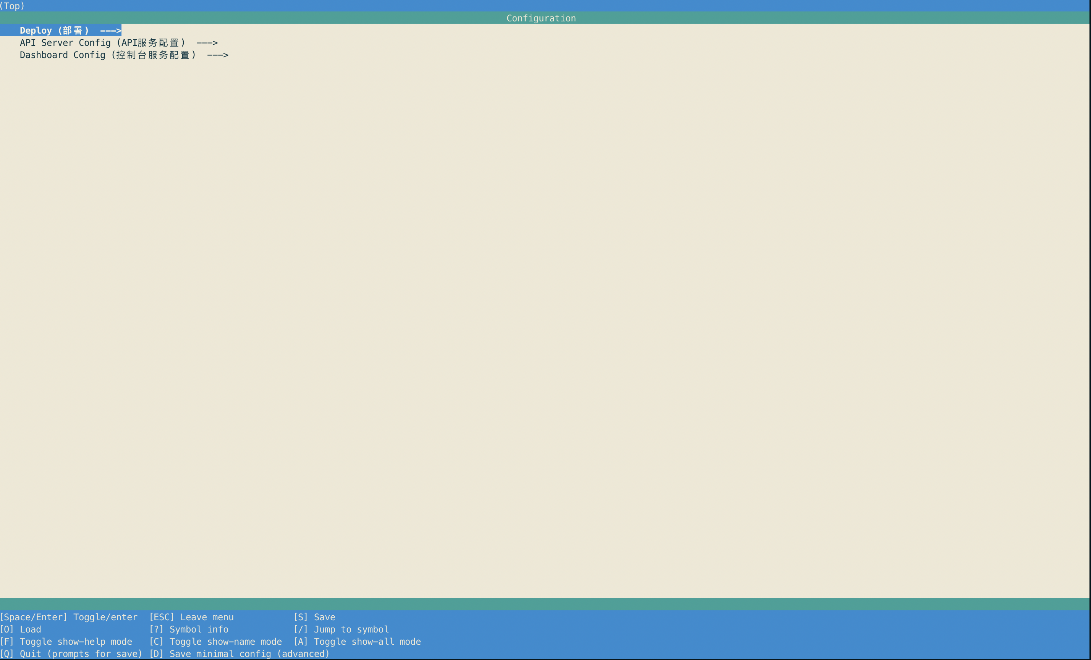Click the (Top) breadcrumb label
This screenshot has height=660, width=1091.
[x=12, y=6]
